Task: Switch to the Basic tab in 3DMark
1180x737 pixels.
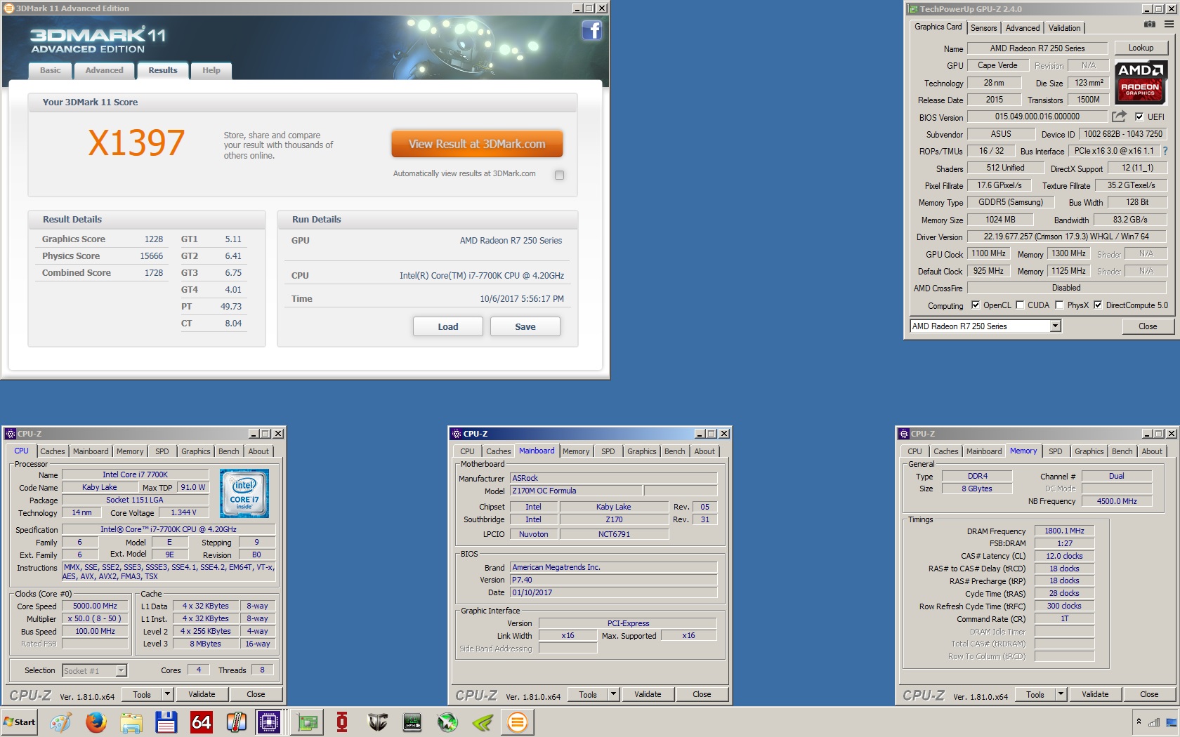Action: click(x=51, y=70)
